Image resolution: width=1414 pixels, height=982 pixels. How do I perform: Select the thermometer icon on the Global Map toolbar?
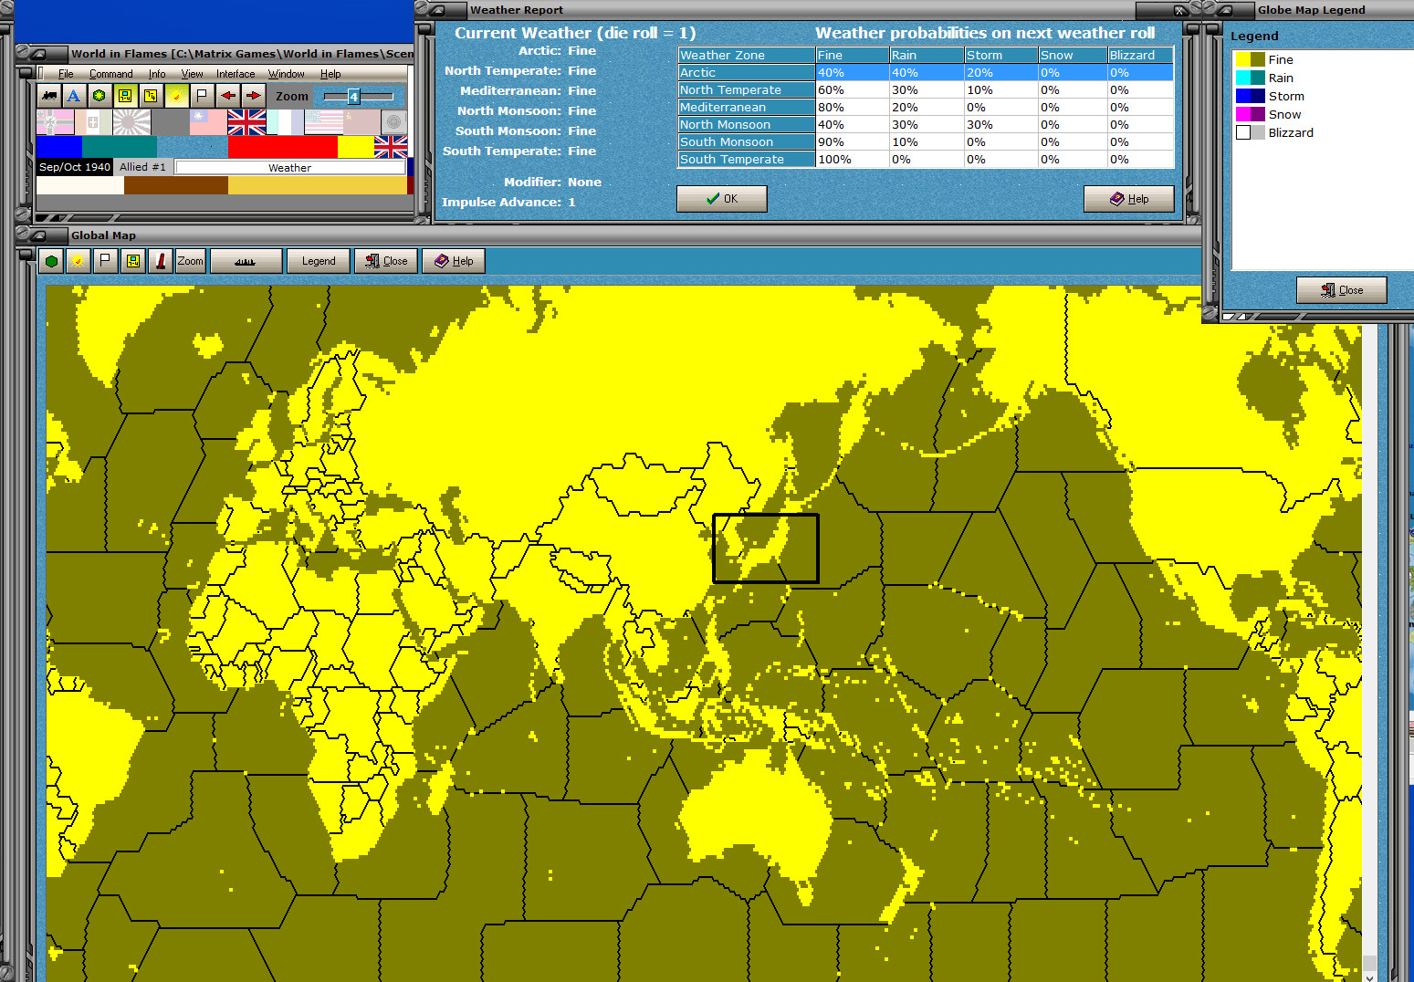[x=160, y=261]
